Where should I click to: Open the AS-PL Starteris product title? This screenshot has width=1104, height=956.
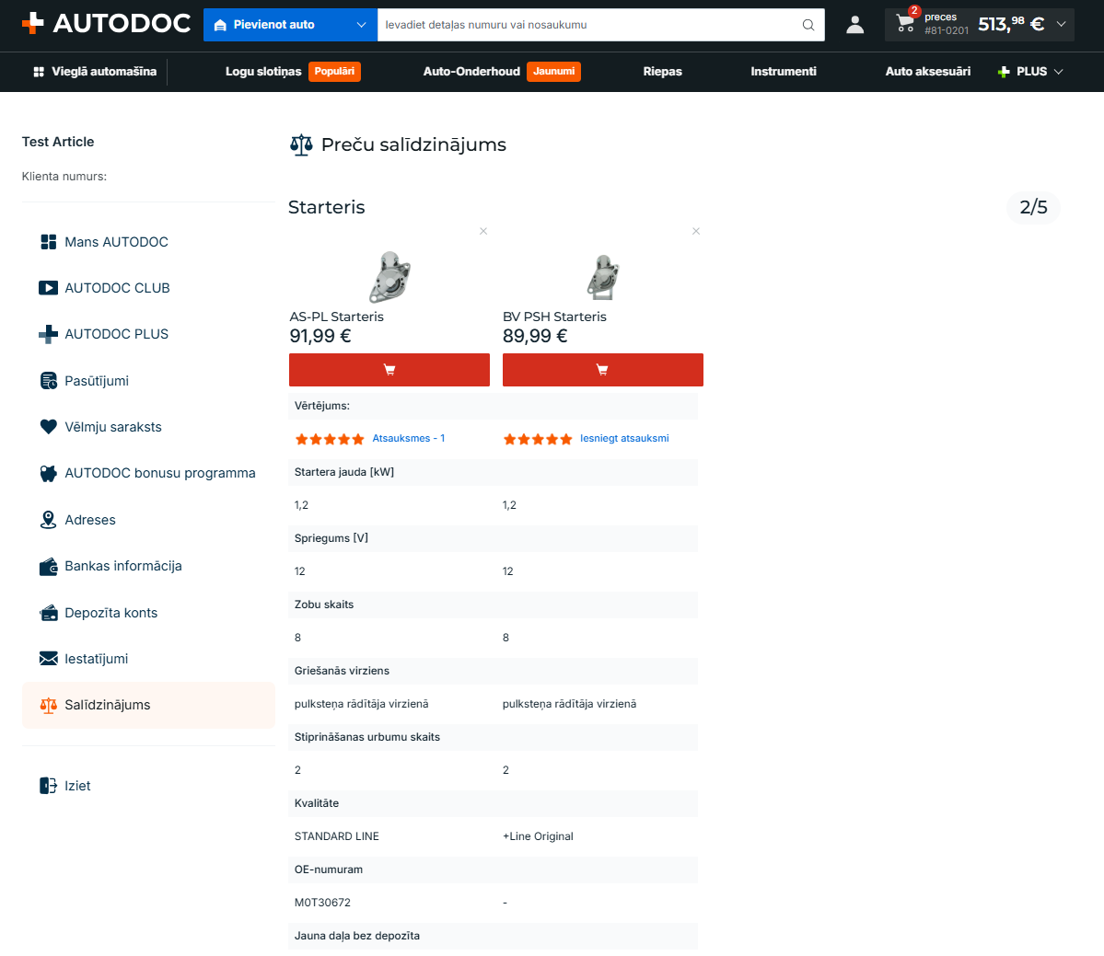[337, 317]
